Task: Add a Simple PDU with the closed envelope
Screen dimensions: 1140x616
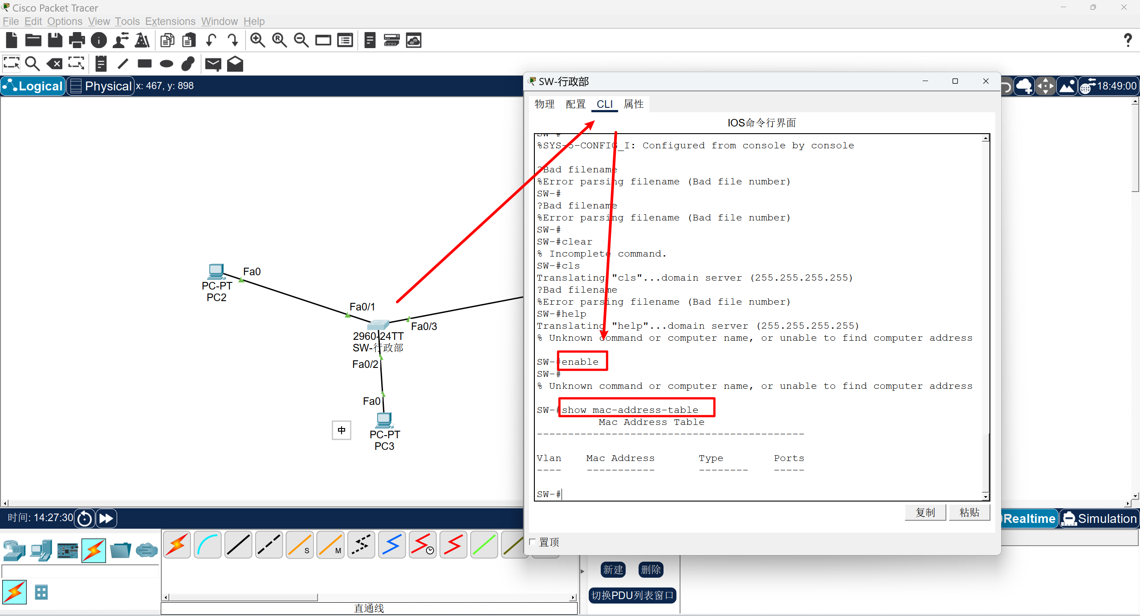Action: [x=213, y=64]
